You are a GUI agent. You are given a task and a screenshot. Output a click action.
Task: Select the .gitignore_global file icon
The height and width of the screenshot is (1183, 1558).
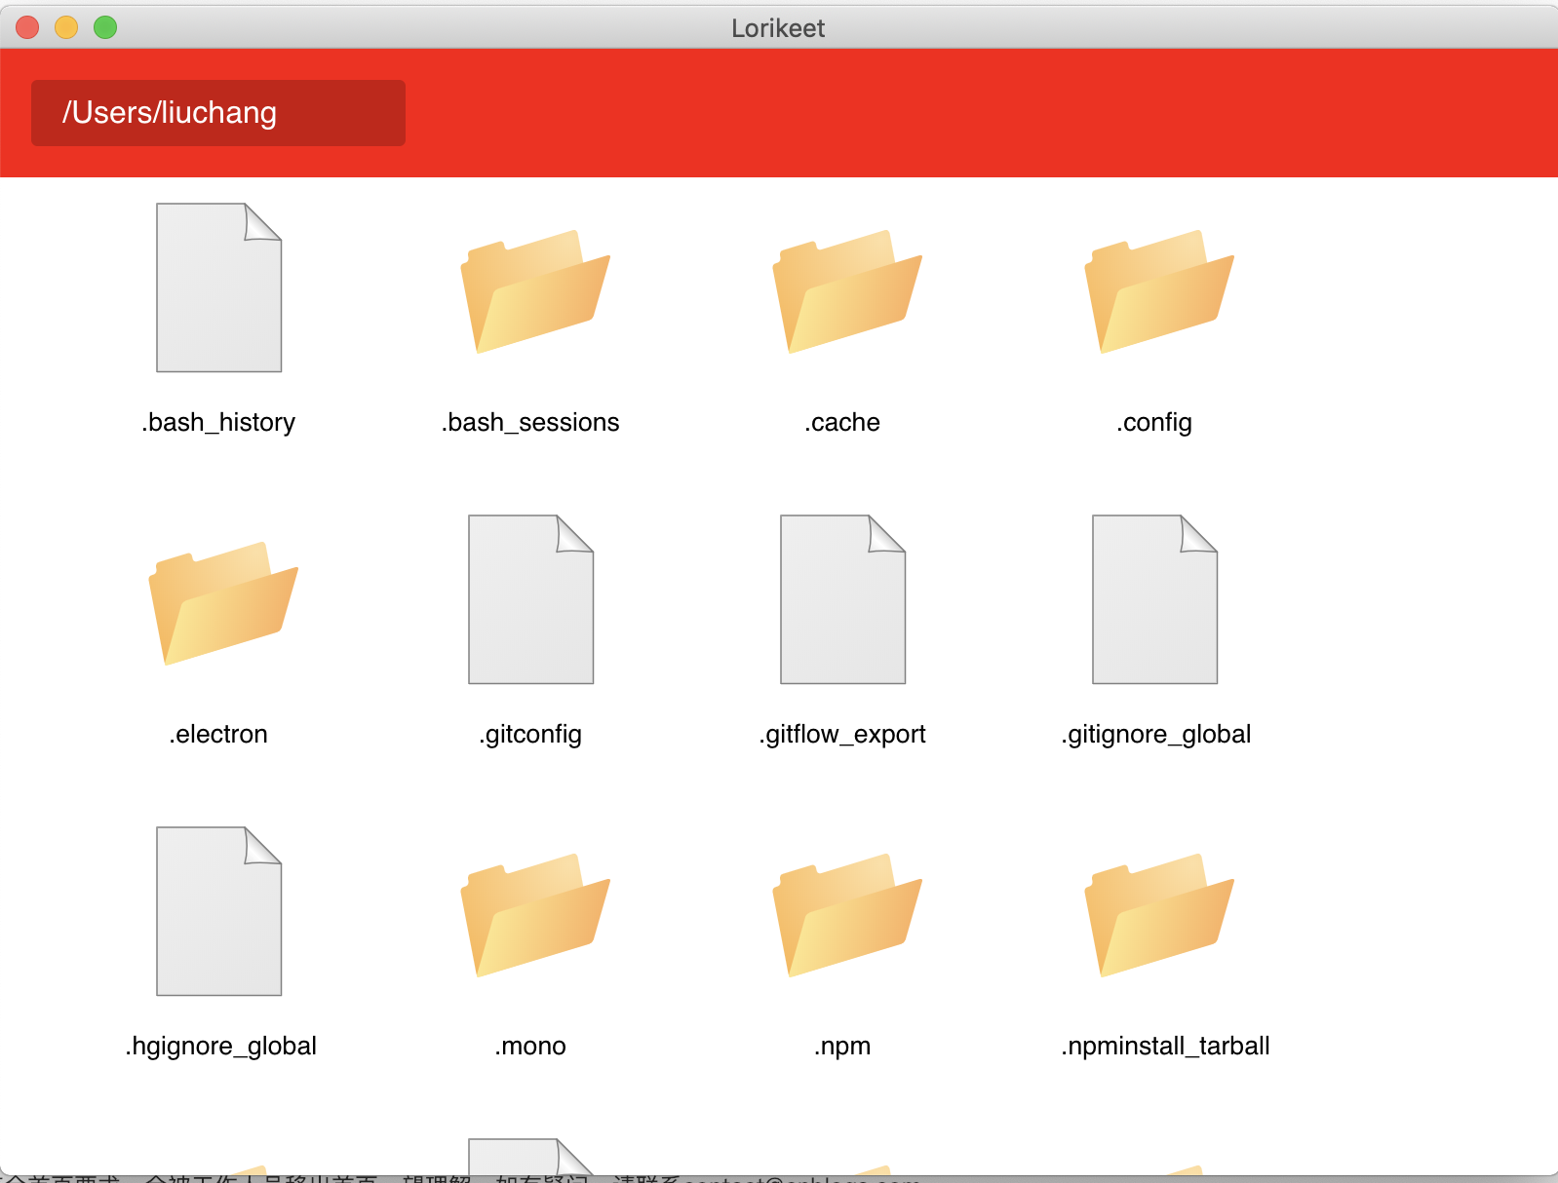point(1155,599)
